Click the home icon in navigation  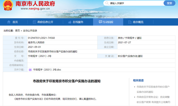pyautogui.click(x=9, y=22)
